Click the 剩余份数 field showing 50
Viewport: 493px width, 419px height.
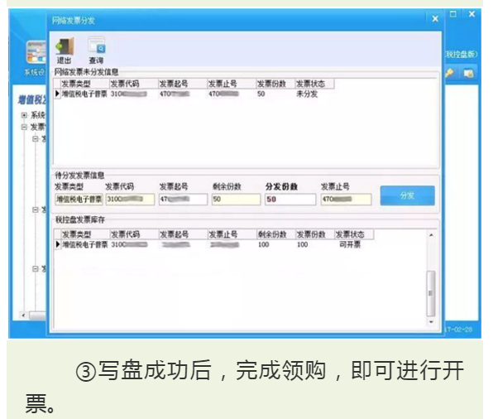pos(236,200)
